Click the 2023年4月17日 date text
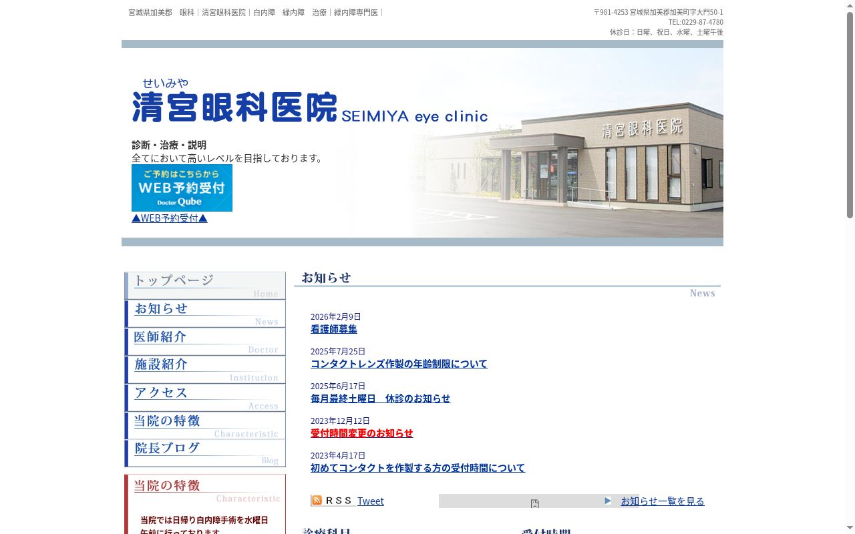Viewport: 855px width, 534px height. pyautogui.click(x=338, y=455)
